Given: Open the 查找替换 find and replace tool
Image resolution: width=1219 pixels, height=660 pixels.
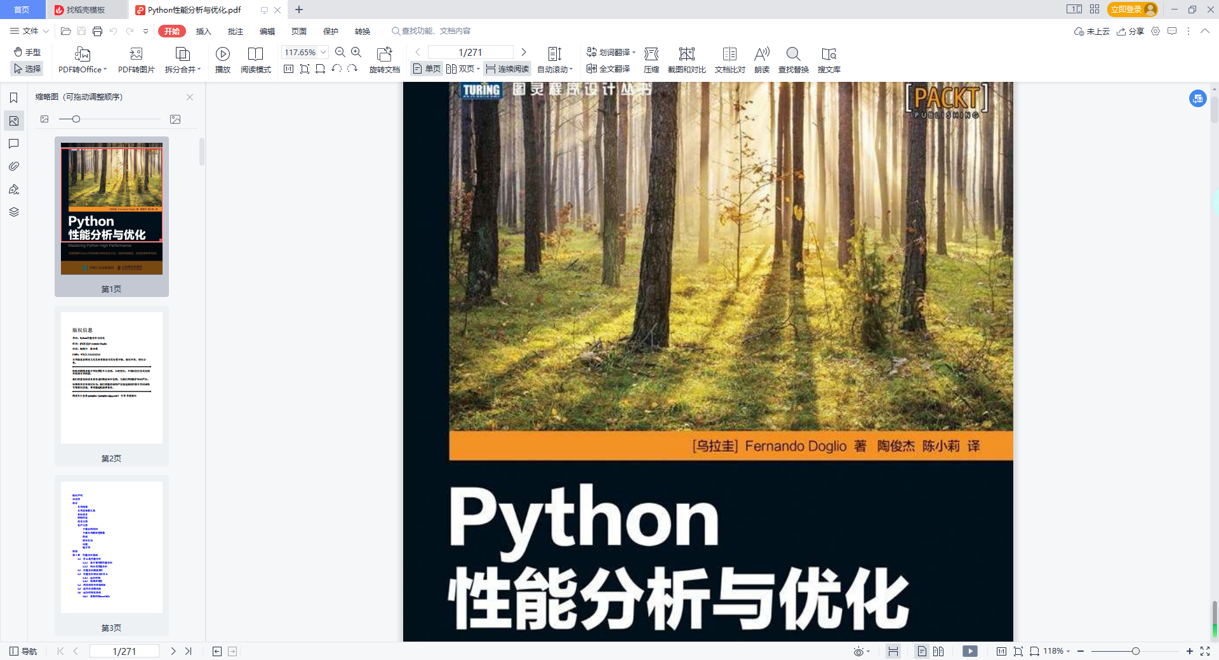Looking at the screenshot, I should tap(793, 55).
